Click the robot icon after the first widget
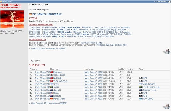 pyautogui.click(x=167, y=51)
